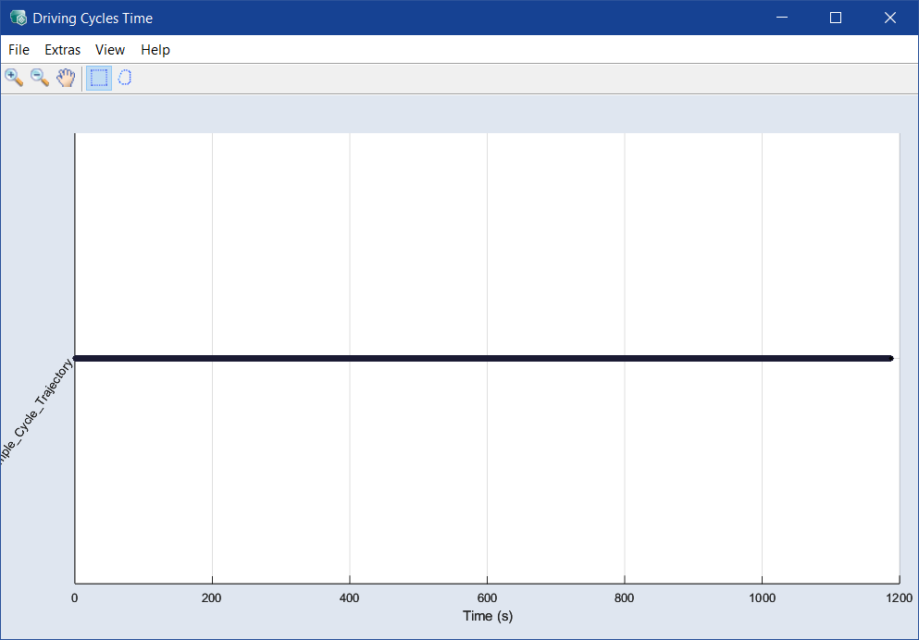Viewport: 919px width, 640px height.
Task: Expand the View menu
Action: (110, 50)
